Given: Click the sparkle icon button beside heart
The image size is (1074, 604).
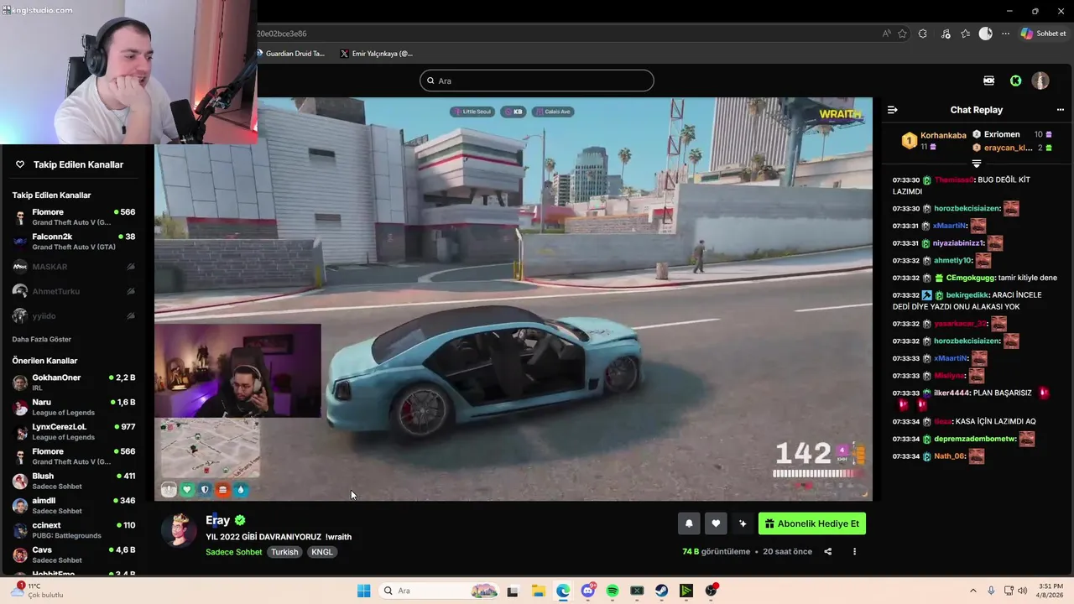Looking at the screenshot, I should tap(743, 523).
